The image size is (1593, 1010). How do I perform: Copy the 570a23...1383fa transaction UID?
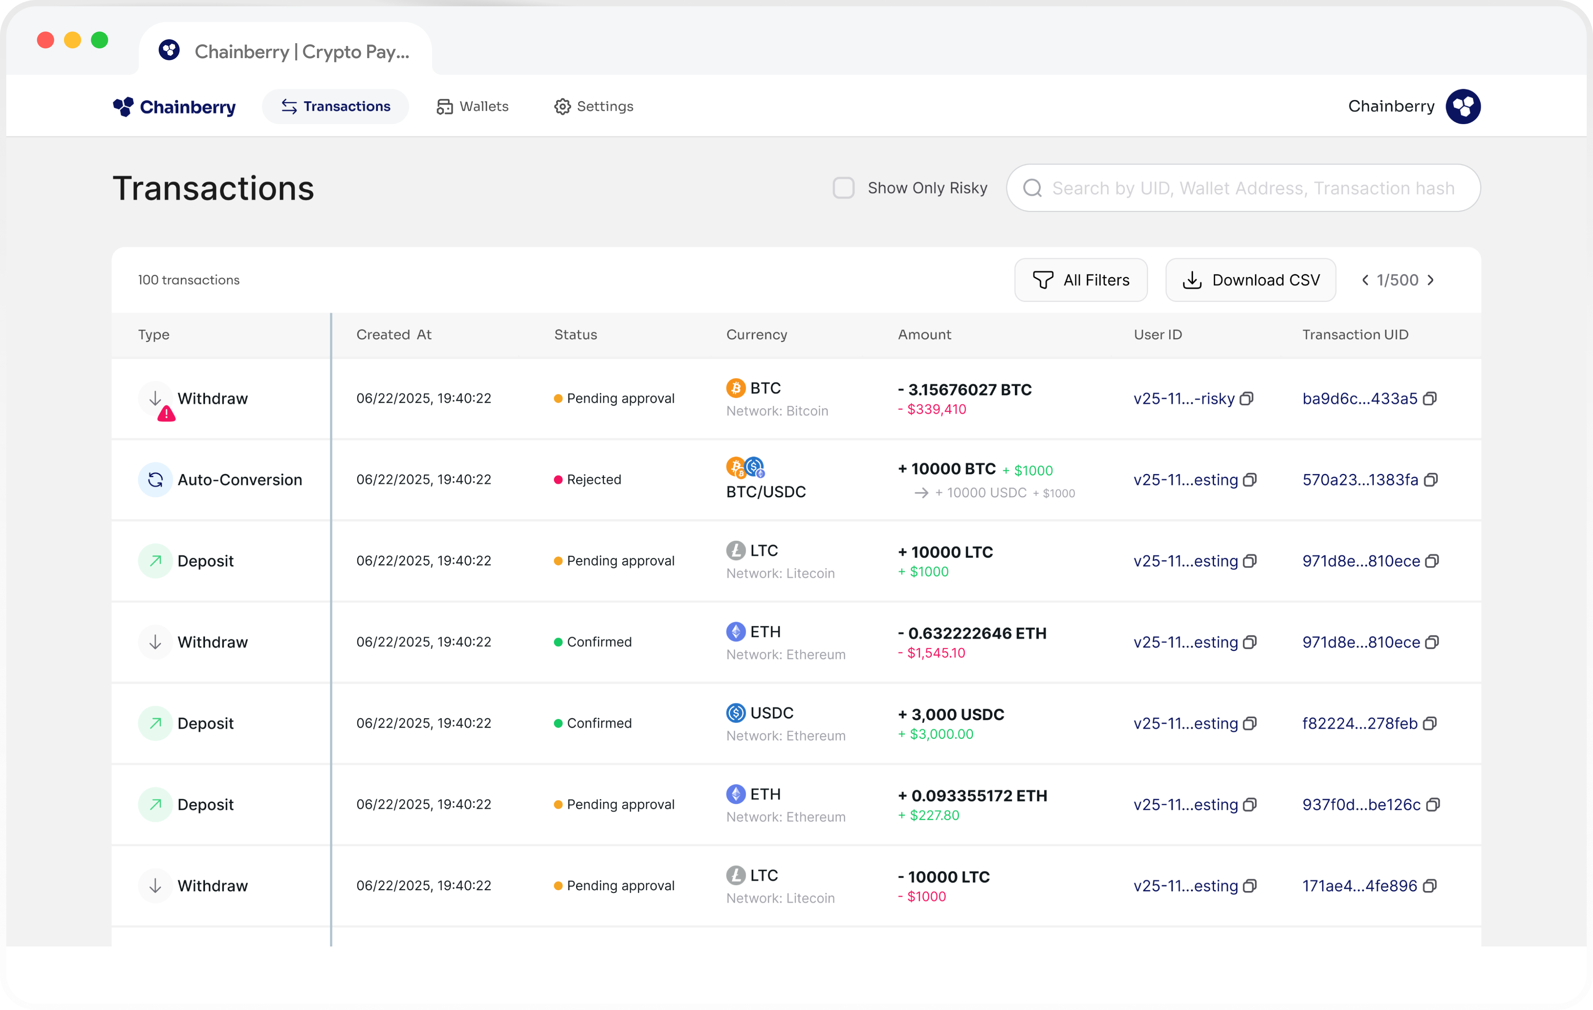point(1430,480)
